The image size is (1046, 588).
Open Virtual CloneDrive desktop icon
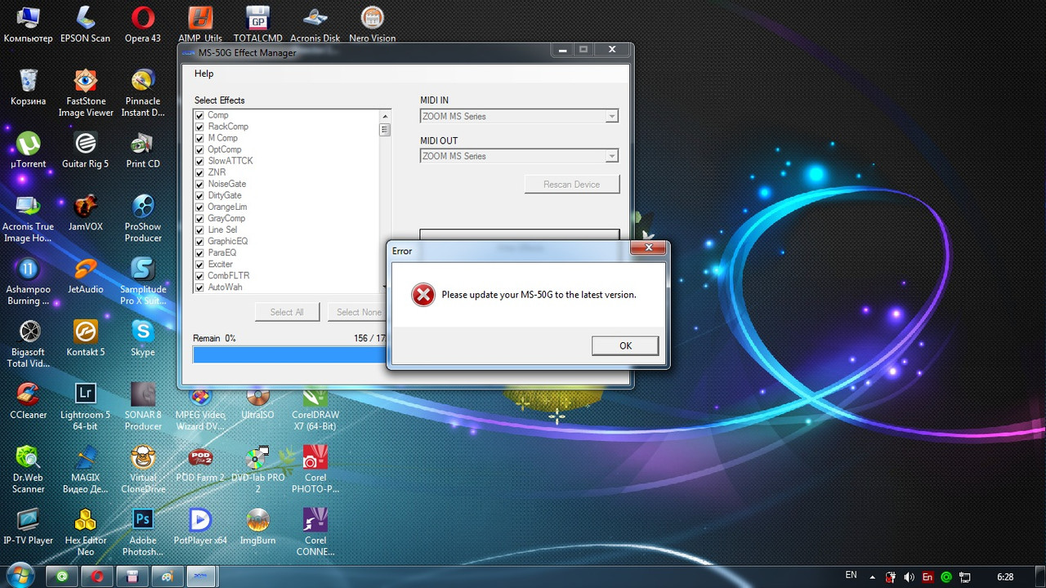[143, 470]
